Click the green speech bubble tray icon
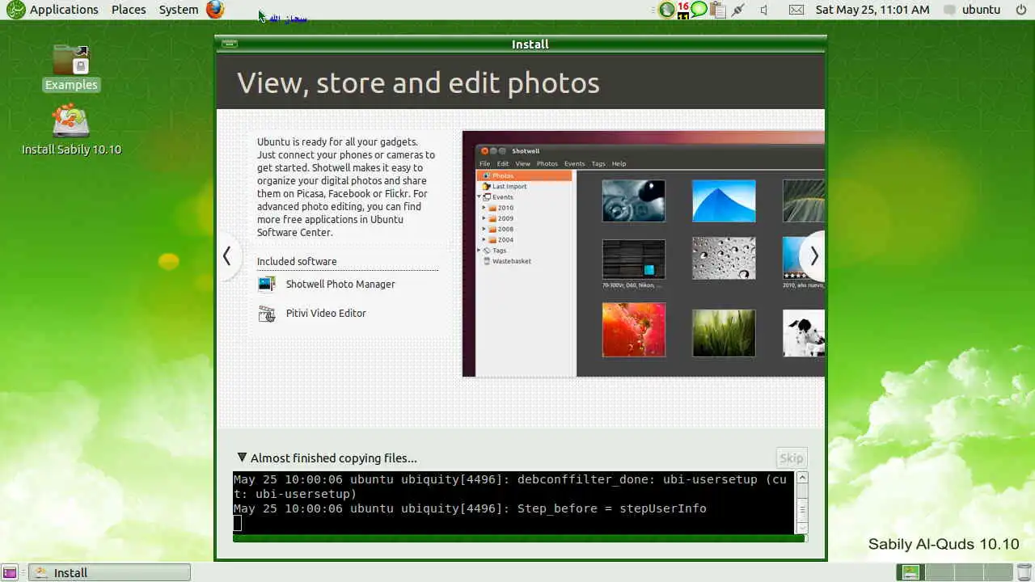This screenshot has width=1035, height=582. point(699,10)
